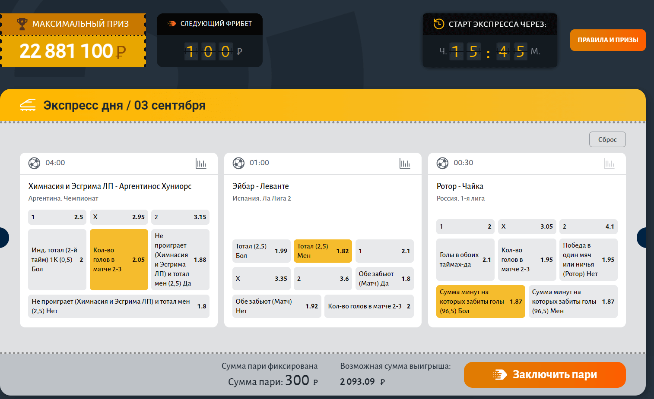654x399 pixels.
Task: Choose Кол-во голов в матче 2-3 at 1.95
Action: click(x=527, y=260)
